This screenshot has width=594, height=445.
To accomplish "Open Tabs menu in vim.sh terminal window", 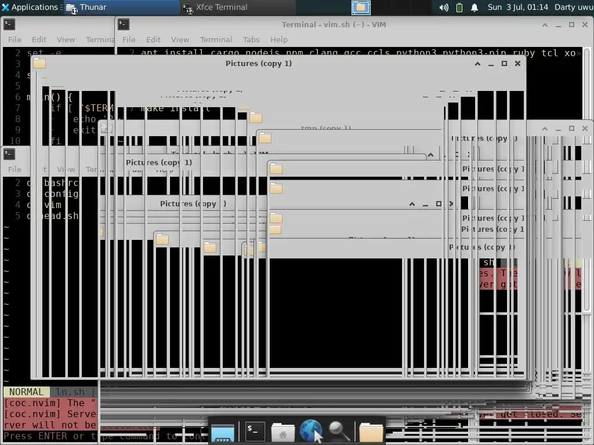I will pos(251,39).
